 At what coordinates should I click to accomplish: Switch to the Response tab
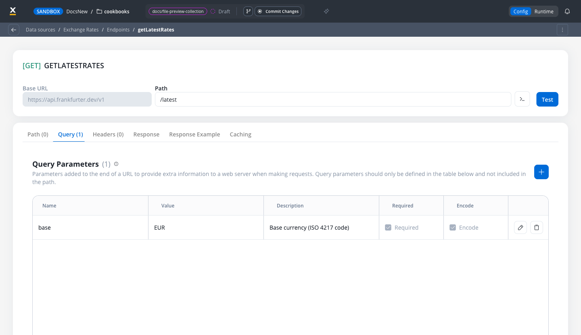146,134
